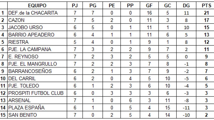This screenshot has height=120, width=214.
Task: Select the BARRANCOSEÑOS team cell
Action: tap(37, 71)
